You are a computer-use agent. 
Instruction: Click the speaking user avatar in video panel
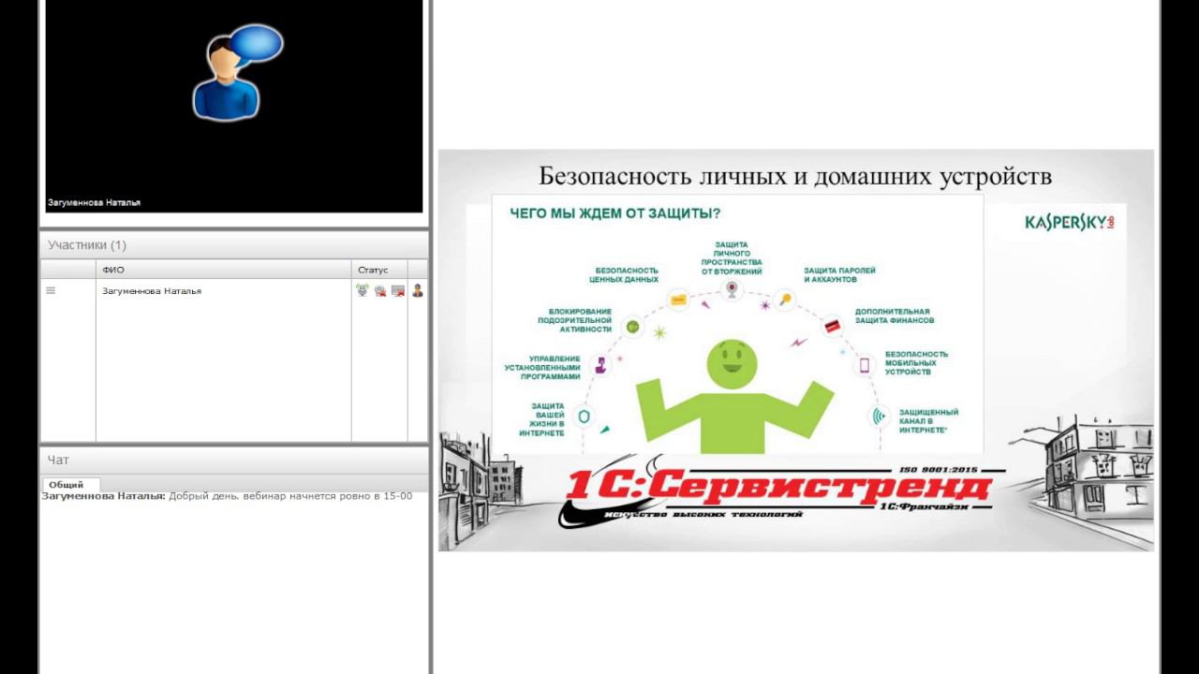(236, 72)
